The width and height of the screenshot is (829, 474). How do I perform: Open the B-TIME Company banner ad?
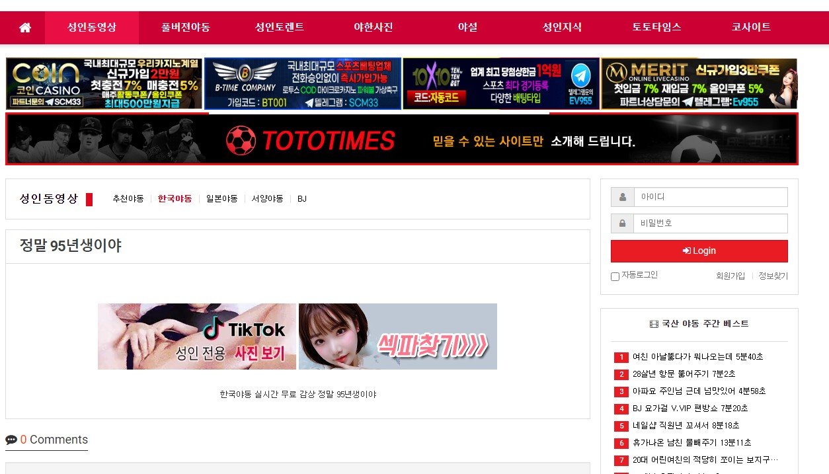tap(303, 83)
